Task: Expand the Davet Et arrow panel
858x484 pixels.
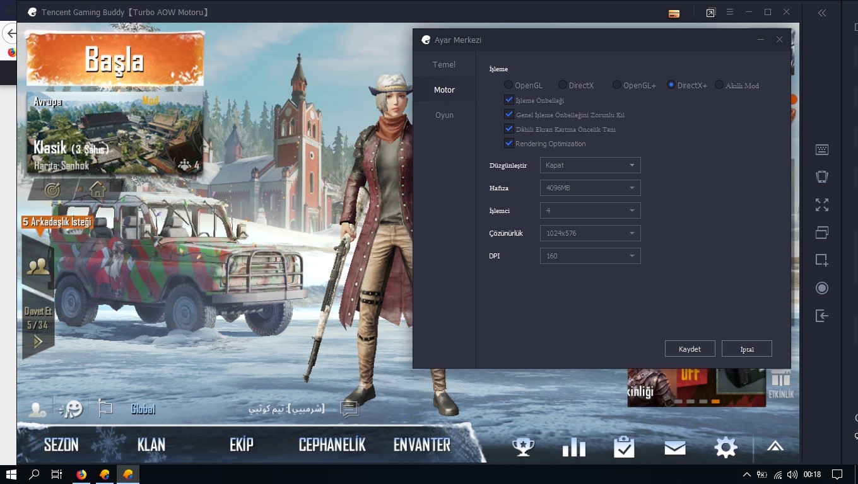Action: point(38,342)
